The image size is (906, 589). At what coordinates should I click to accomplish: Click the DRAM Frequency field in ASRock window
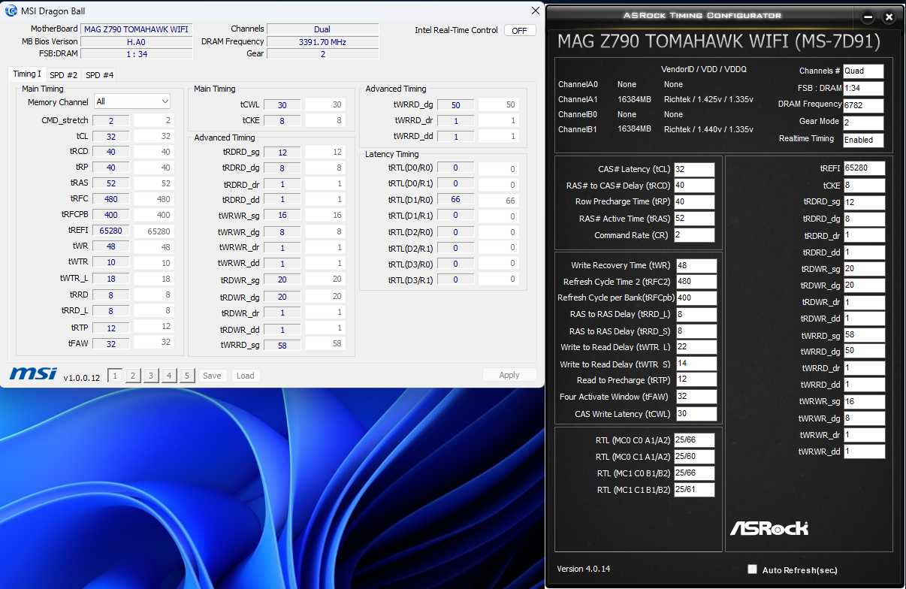(x=863, y=106)
